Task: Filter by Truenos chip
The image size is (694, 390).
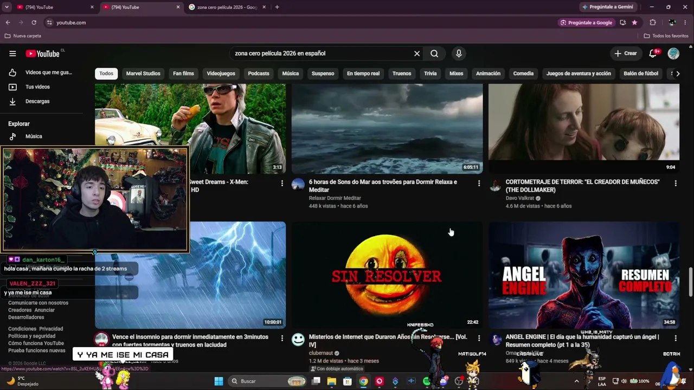Action: [x=402, y=74]
